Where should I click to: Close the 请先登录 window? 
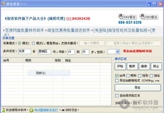pyautogui.click(x=160, y=4)
